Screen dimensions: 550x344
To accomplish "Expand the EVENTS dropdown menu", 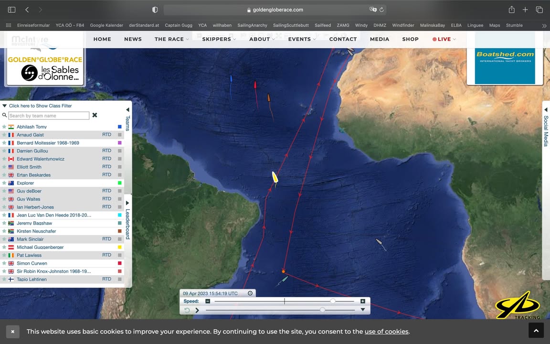I will (302, 39).
